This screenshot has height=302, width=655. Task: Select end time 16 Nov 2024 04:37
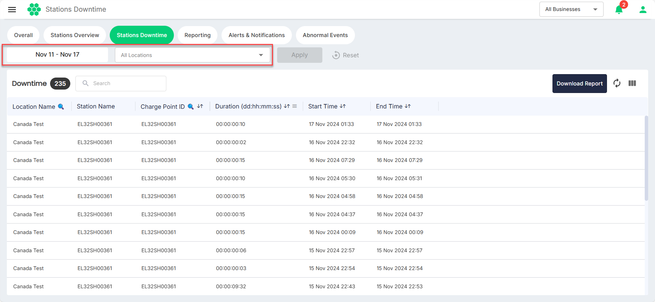pos(400,214)
